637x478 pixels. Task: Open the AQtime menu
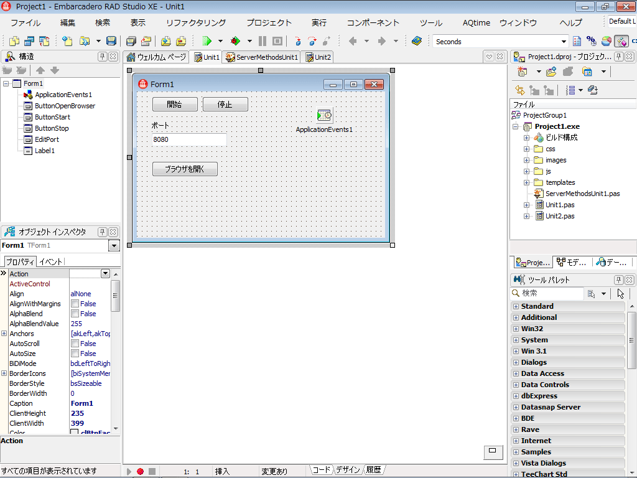click(x=476, y=23)
